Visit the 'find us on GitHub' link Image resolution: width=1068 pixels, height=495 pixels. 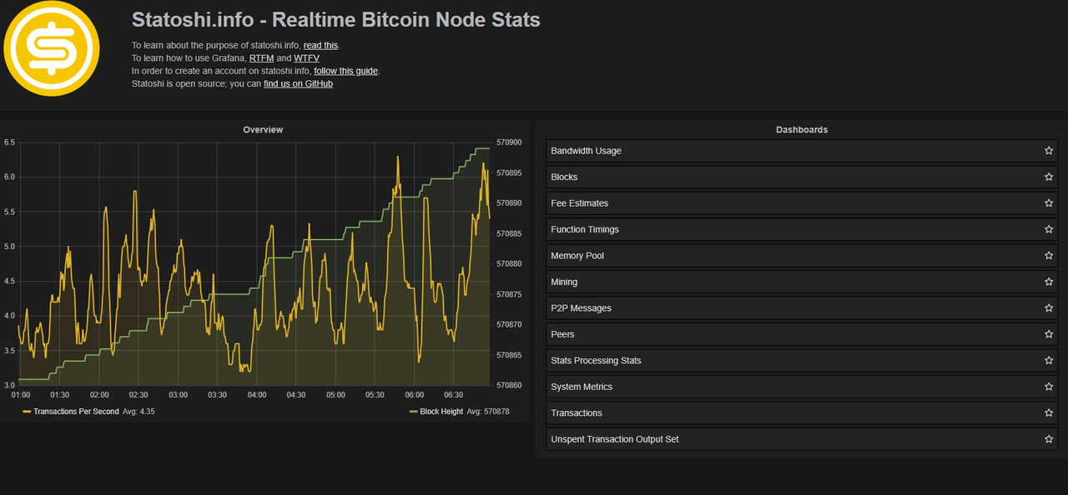[298, 83]
